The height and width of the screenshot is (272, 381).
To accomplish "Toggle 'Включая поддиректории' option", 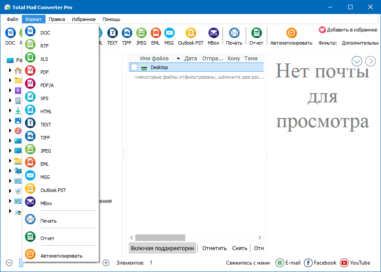I will click(162, 248).
